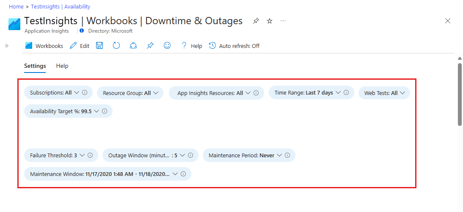
Task: Click info icon next to Subscriptions
Action: click(85, 92)
